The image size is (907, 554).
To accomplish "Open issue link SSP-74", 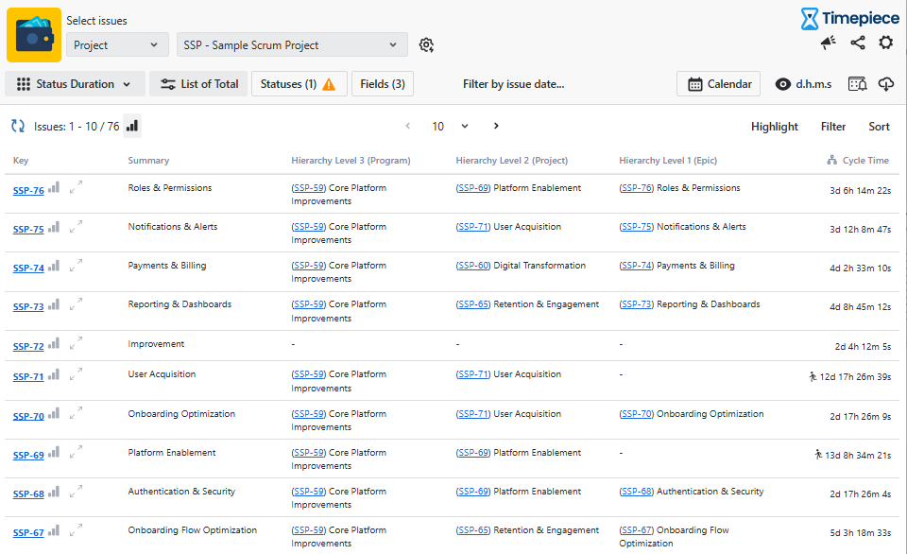I will pos(28,268).
